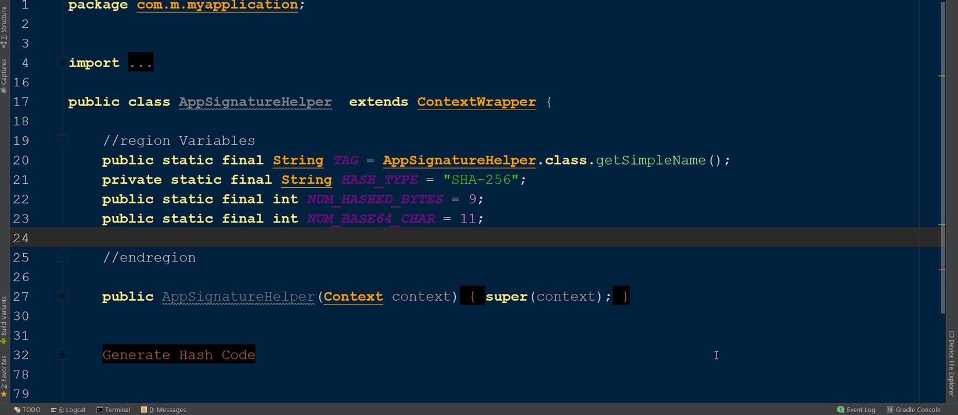Click the Favorites star icon
Image resolution: width=958 pixels, height=415 pixels.
4,395
